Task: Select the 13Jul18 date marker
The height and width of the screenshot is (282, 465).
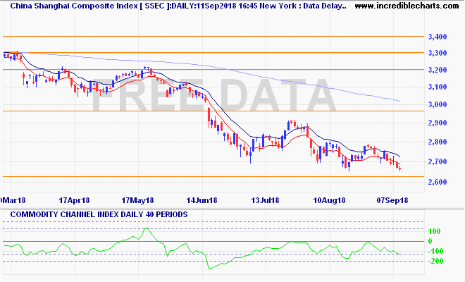Action: click(x=263, y=200)
